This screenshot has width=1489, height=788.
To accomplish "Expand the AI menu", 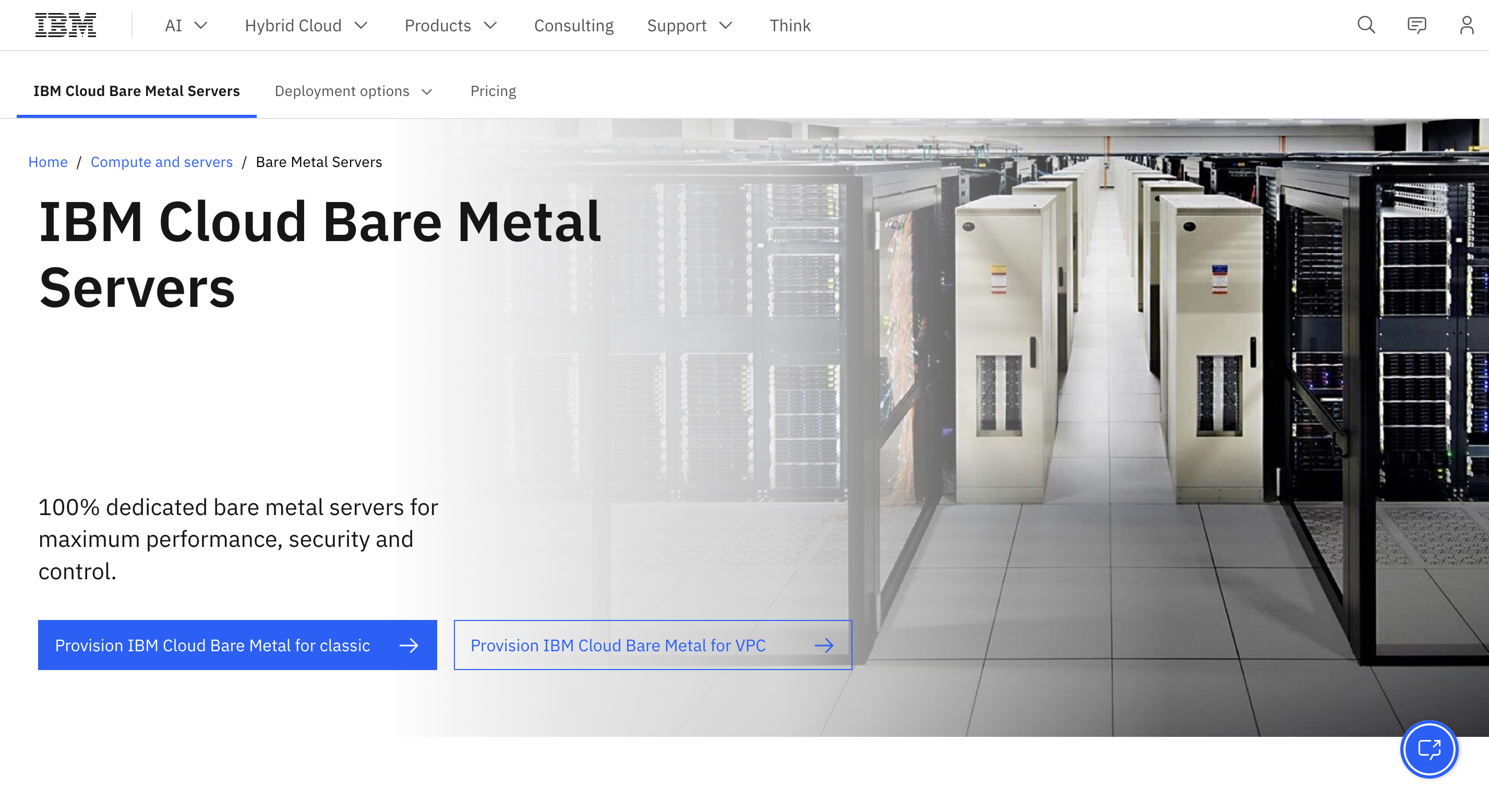I will [186, 26].
